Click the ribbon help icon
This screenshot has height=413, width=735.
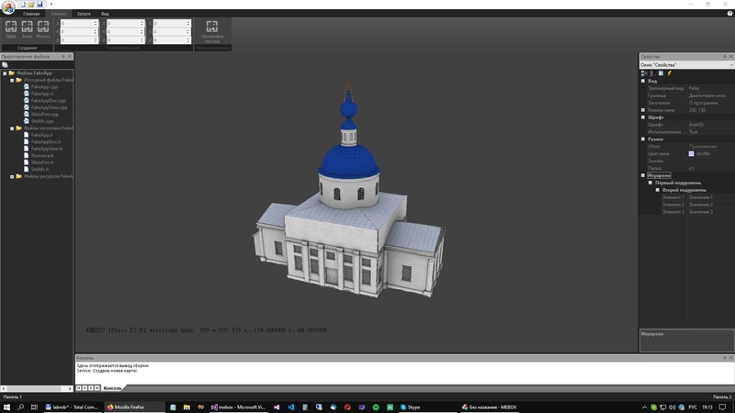point(729,14)
